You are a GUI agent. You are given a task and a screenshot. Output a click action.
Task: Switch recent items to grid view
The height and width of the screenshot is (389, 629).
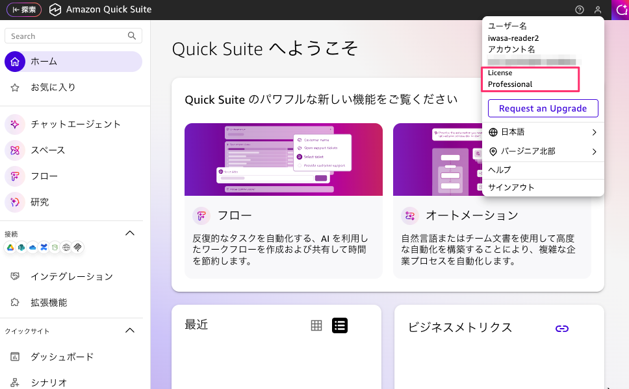pos(316,325)
